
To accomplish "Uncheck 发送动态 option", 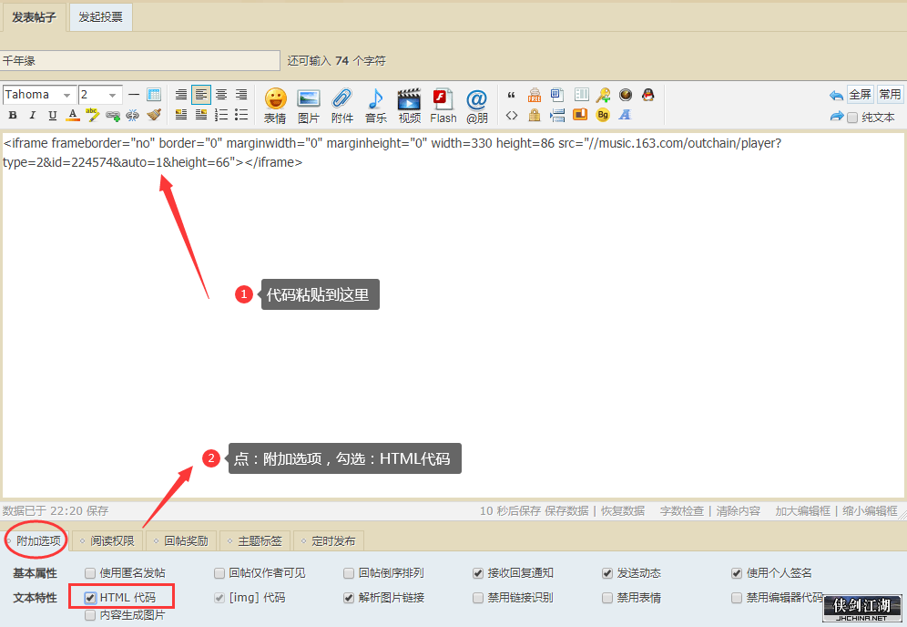I will click(607, 573).
